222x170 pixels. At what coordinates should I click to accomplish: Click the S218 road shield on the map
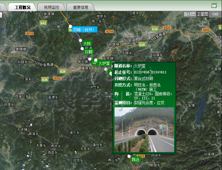(x=109, y=31)
